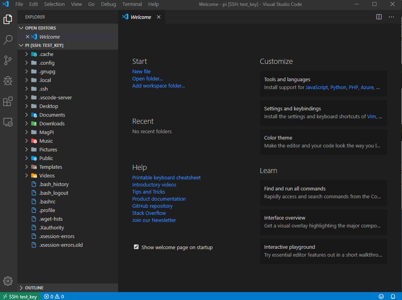The height and width of the screenshot is (300, 402).
Task: Select the Desktop folder row
Action: (68, 106)
